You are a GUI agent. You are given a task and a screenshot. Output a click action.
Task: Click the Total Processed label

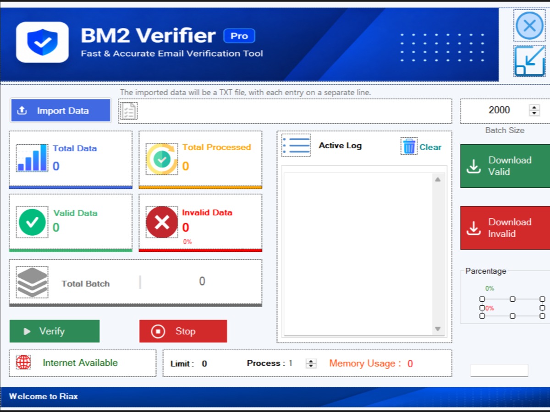216,147
